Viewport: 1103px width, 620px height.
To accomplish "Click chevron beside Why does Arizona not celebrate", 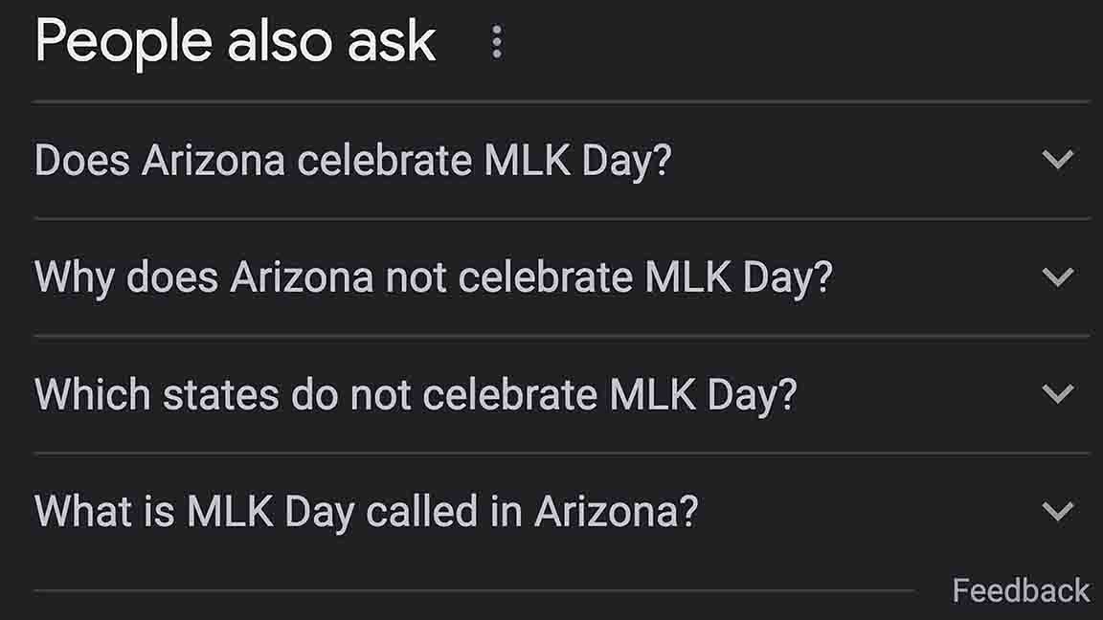I will click(x=1057, y=277).
